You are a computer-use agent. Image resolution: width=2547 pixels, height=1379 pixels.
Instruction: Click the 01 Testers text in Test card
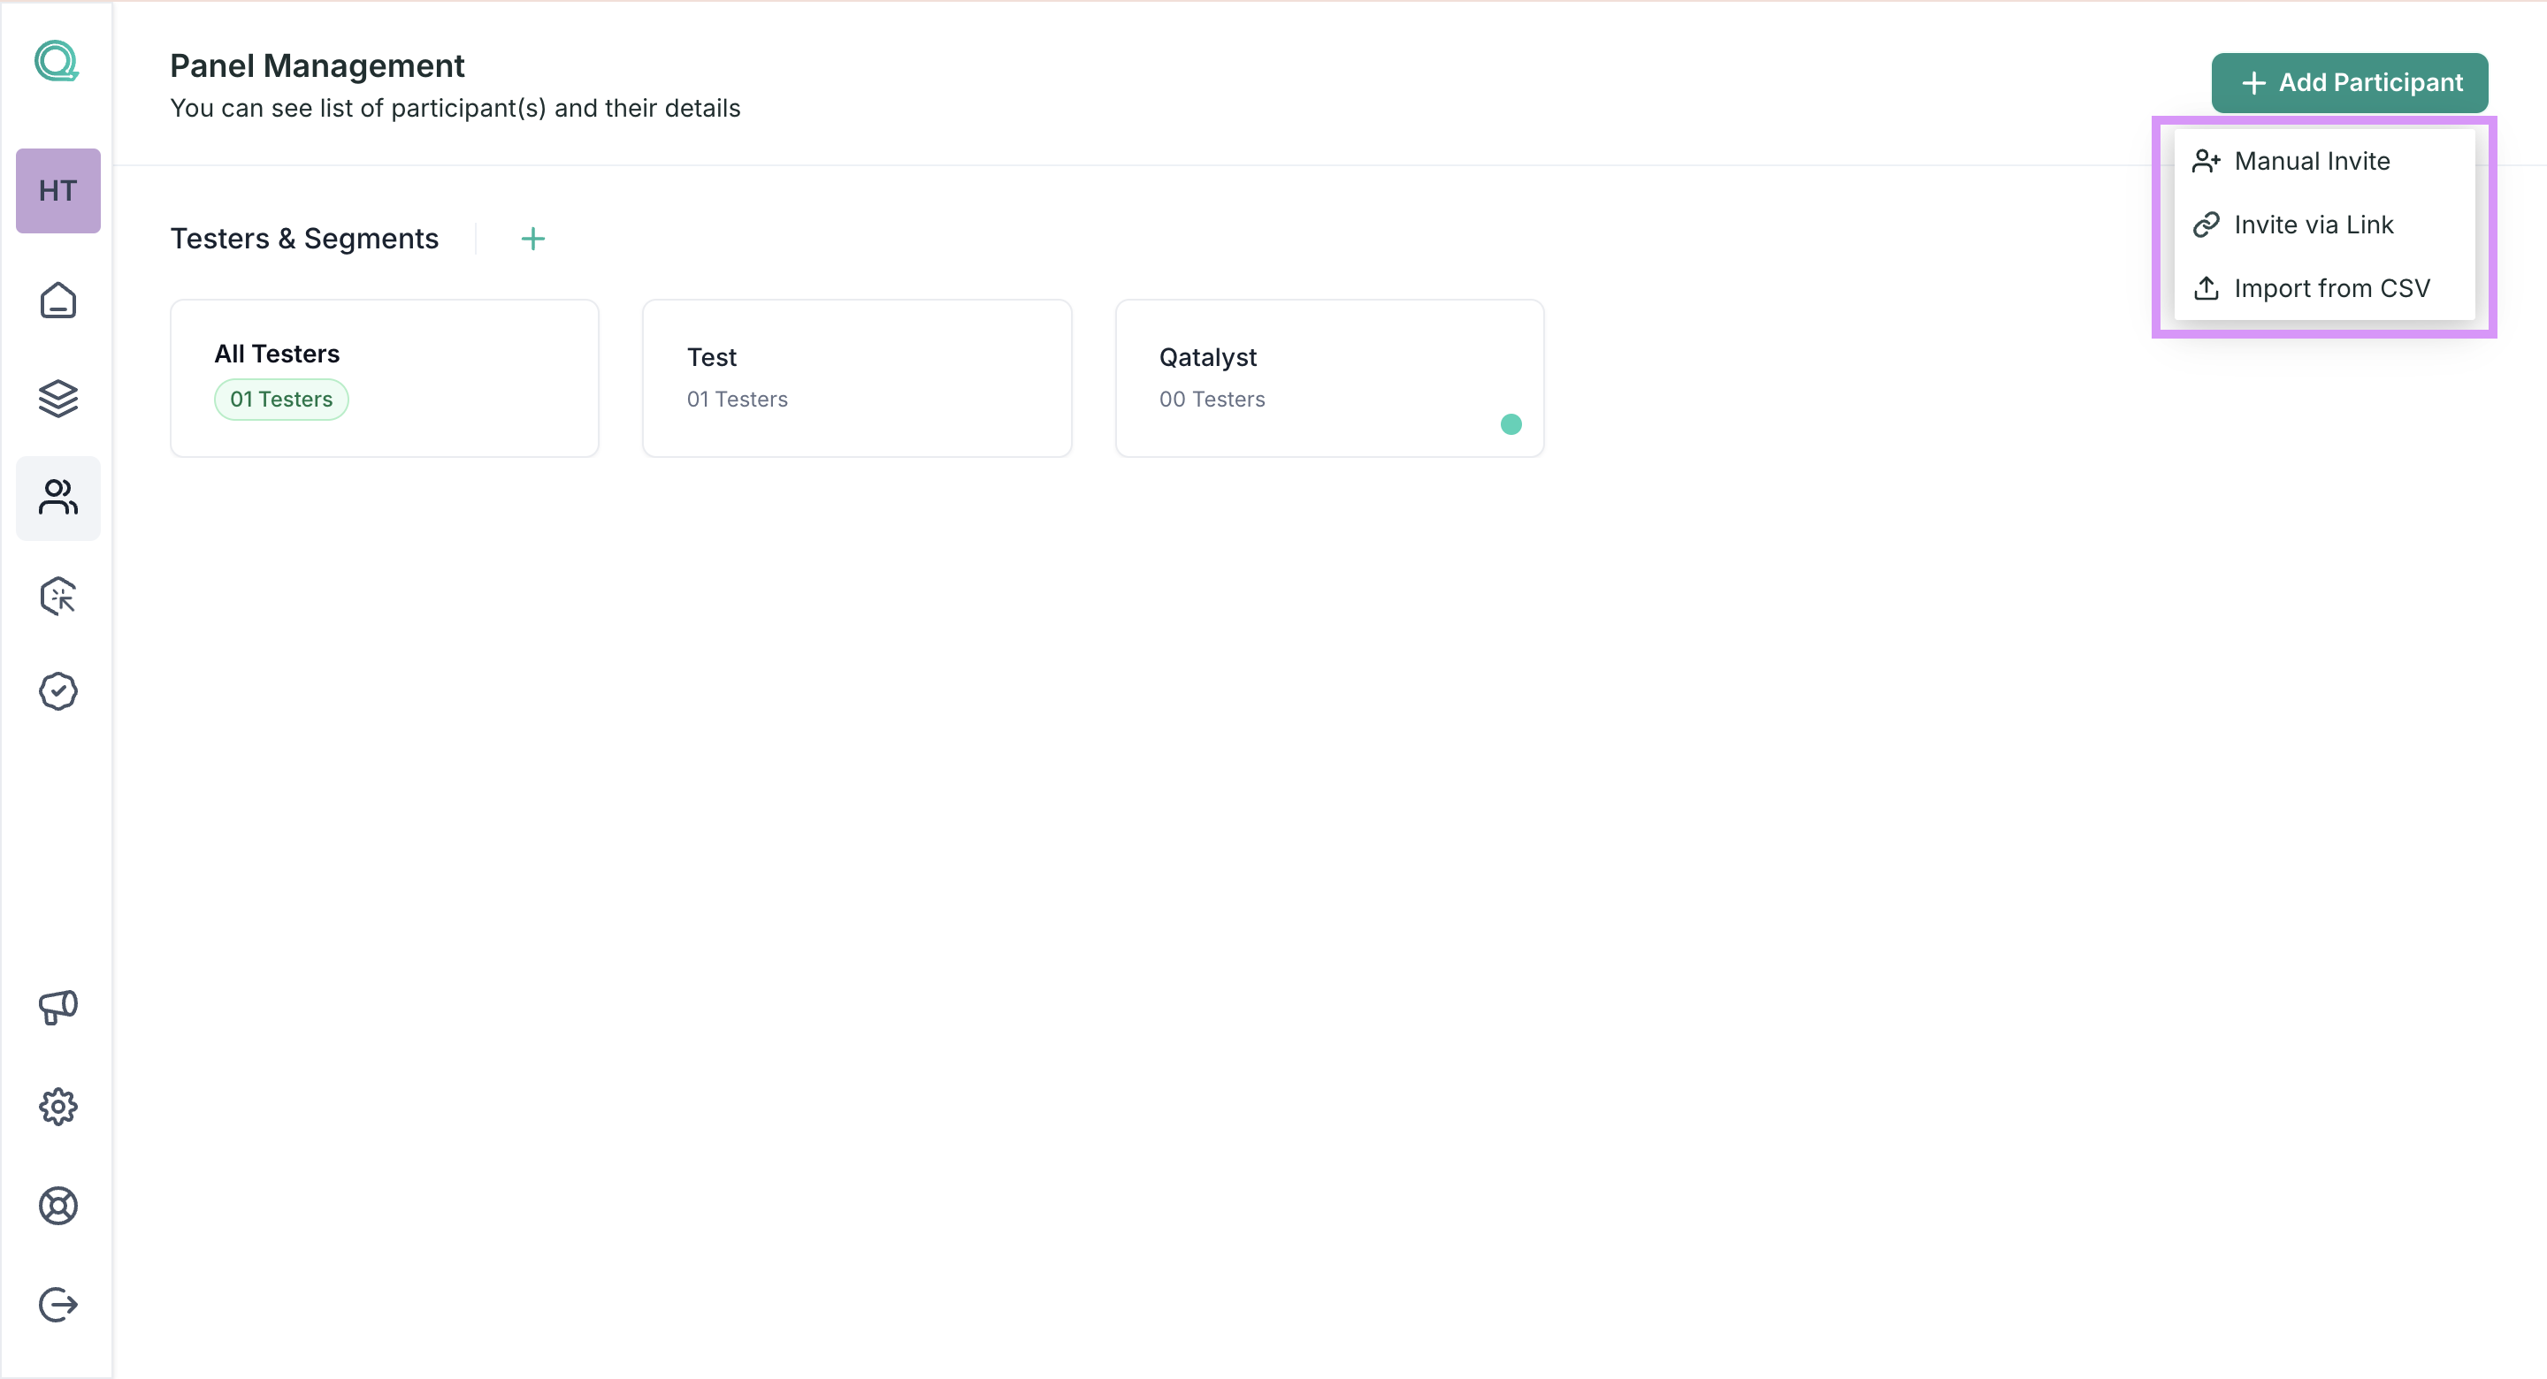pyautogui.click(x=738, y=400)
